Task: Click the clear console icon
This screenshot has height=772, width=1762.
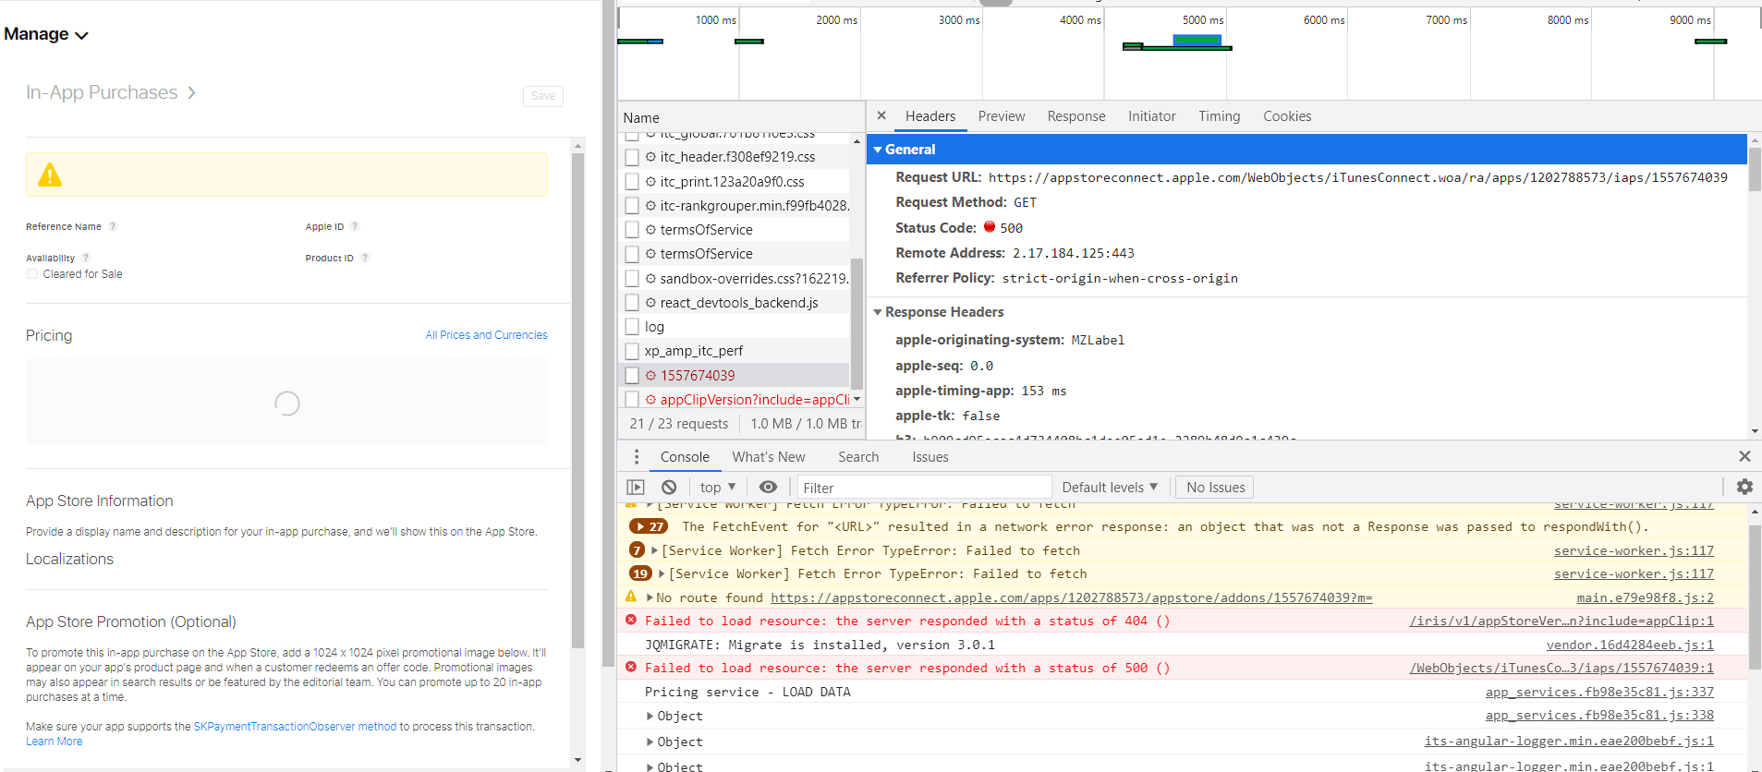Action: click(669, 487)
